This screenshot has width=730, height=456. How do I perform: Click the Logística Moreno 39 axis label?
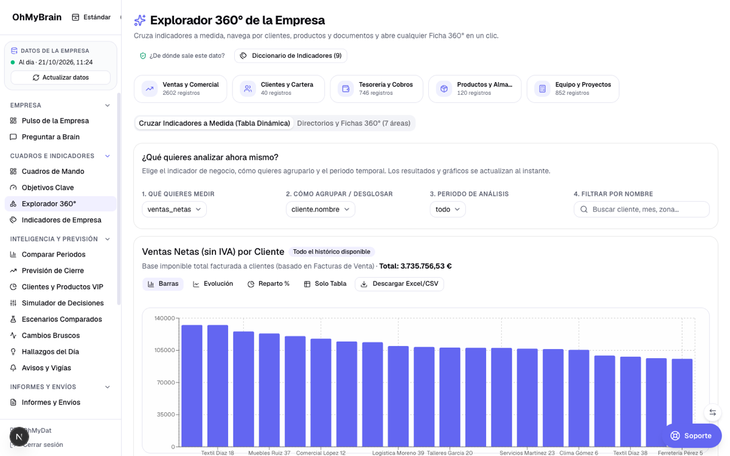[x=398, y=452]
